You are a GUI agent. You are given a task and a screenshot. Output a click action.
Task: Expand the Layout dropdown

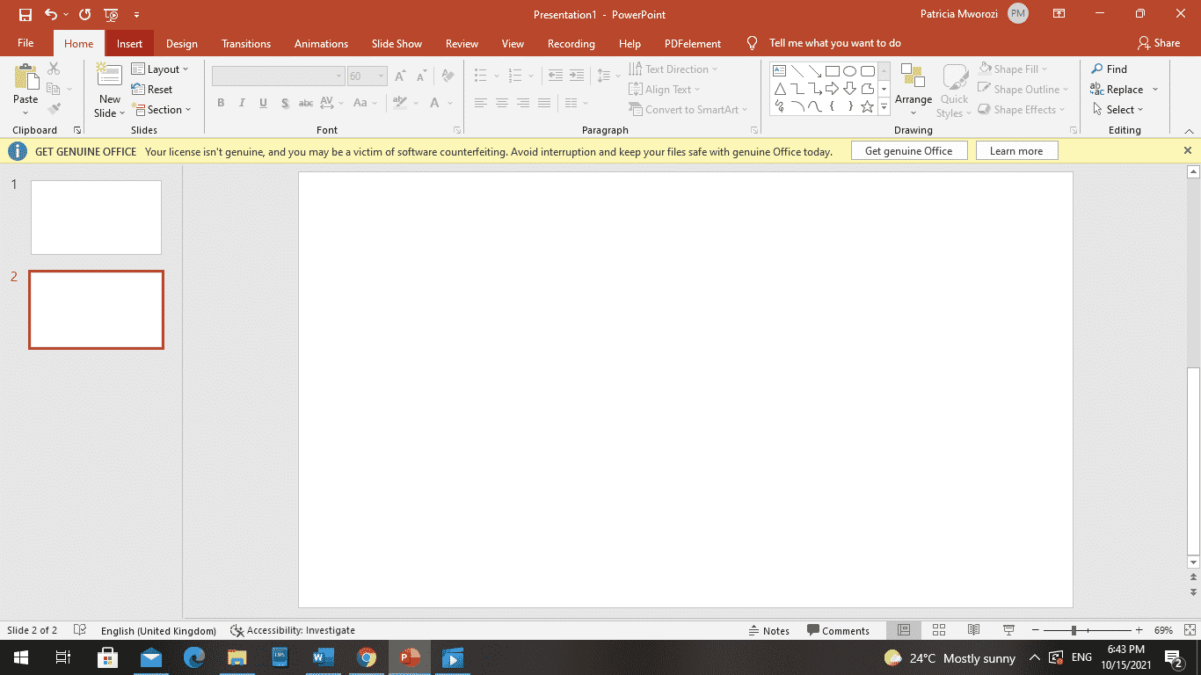pyautogui.click(x=161, y=69)
